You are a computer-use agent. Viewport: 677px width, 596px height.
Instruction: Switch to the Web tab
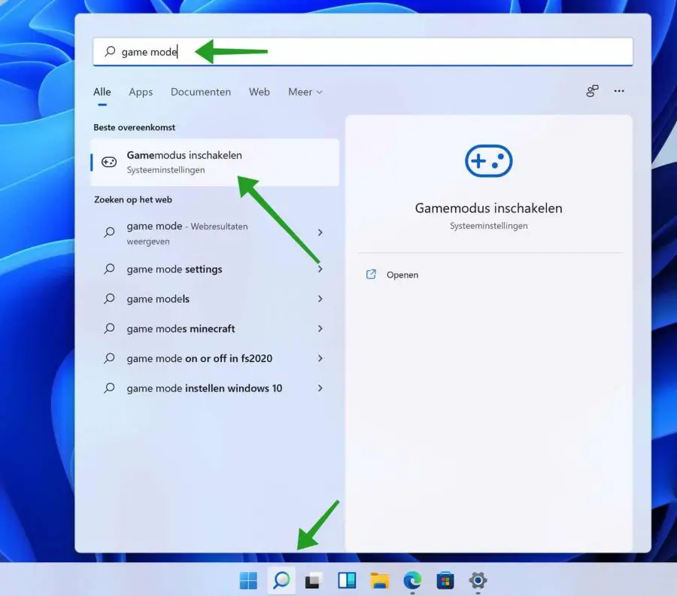(x=259, y=92)
